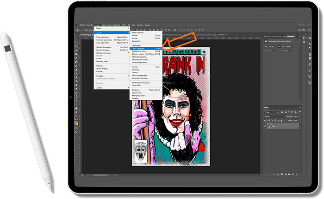
Task: Open the Filtro menu
Action: [x=124, y=25]
